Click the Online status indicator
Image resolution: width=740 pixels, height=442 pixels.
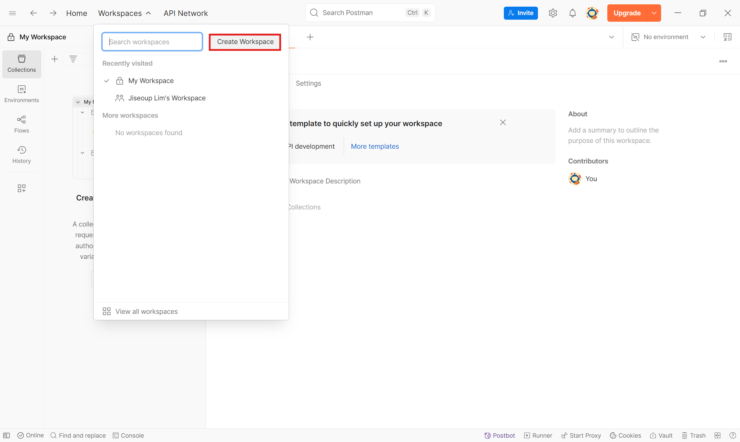point(31,435)
